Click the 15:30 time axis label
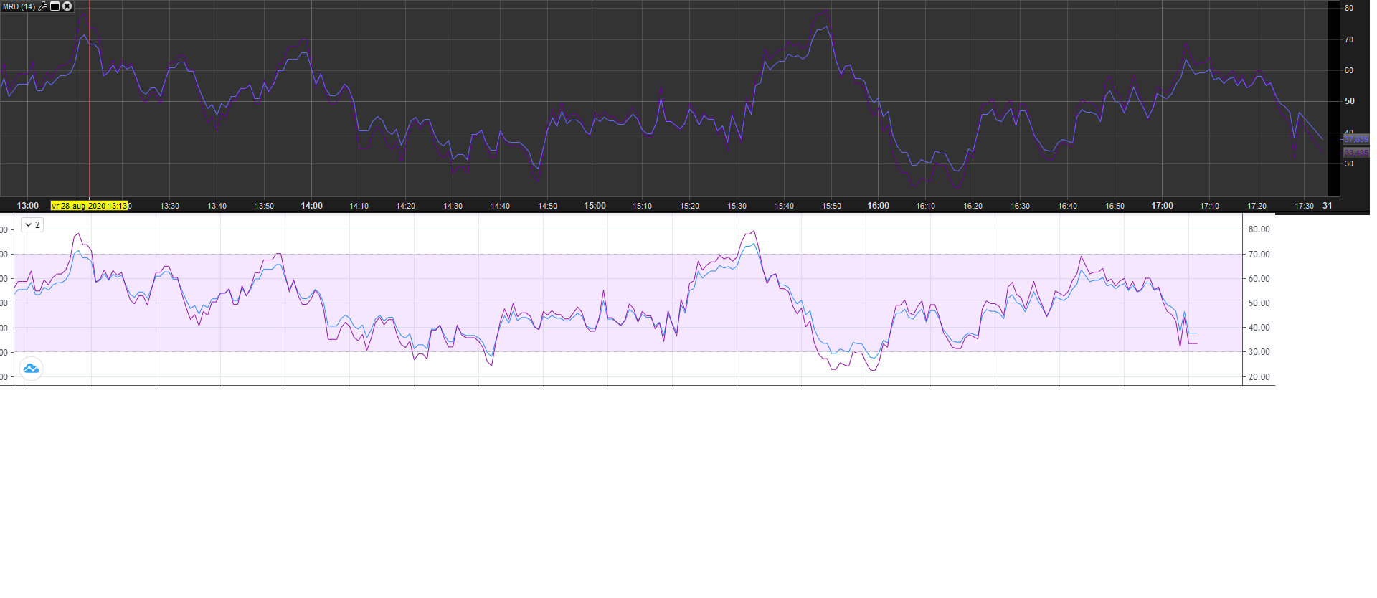 pos(737,206)
